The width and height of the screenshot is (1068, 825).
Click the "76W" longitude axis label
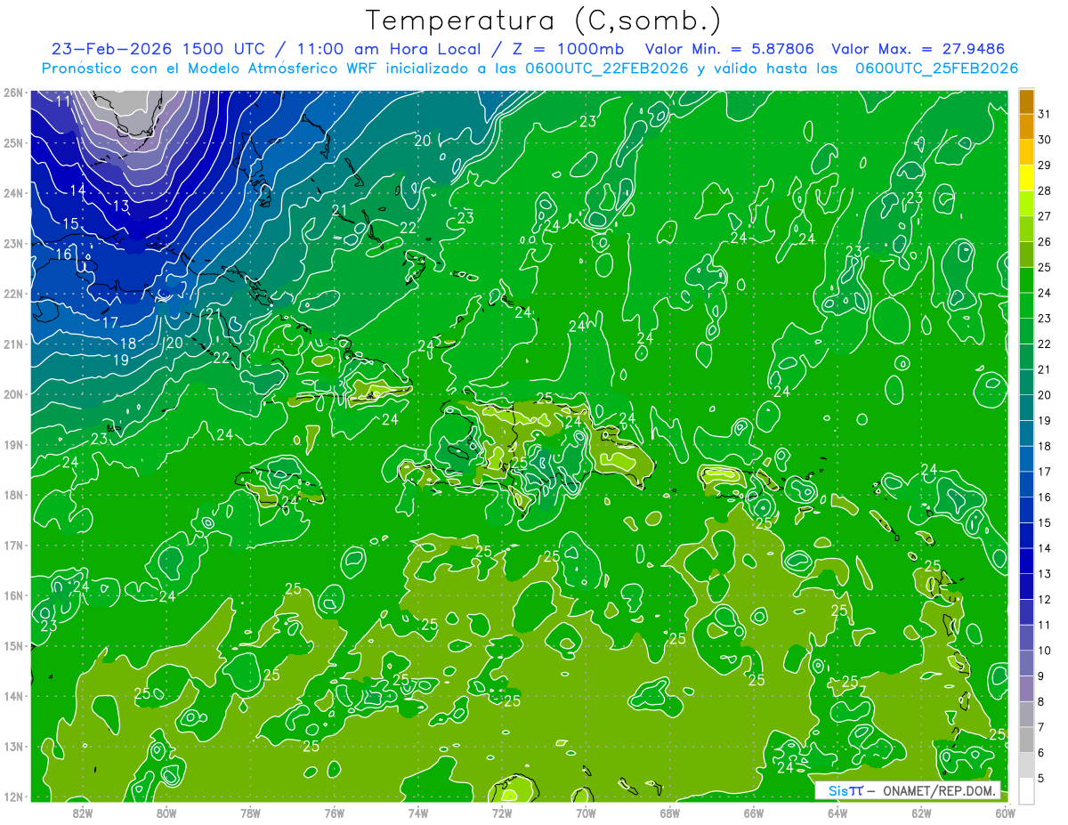335,812
